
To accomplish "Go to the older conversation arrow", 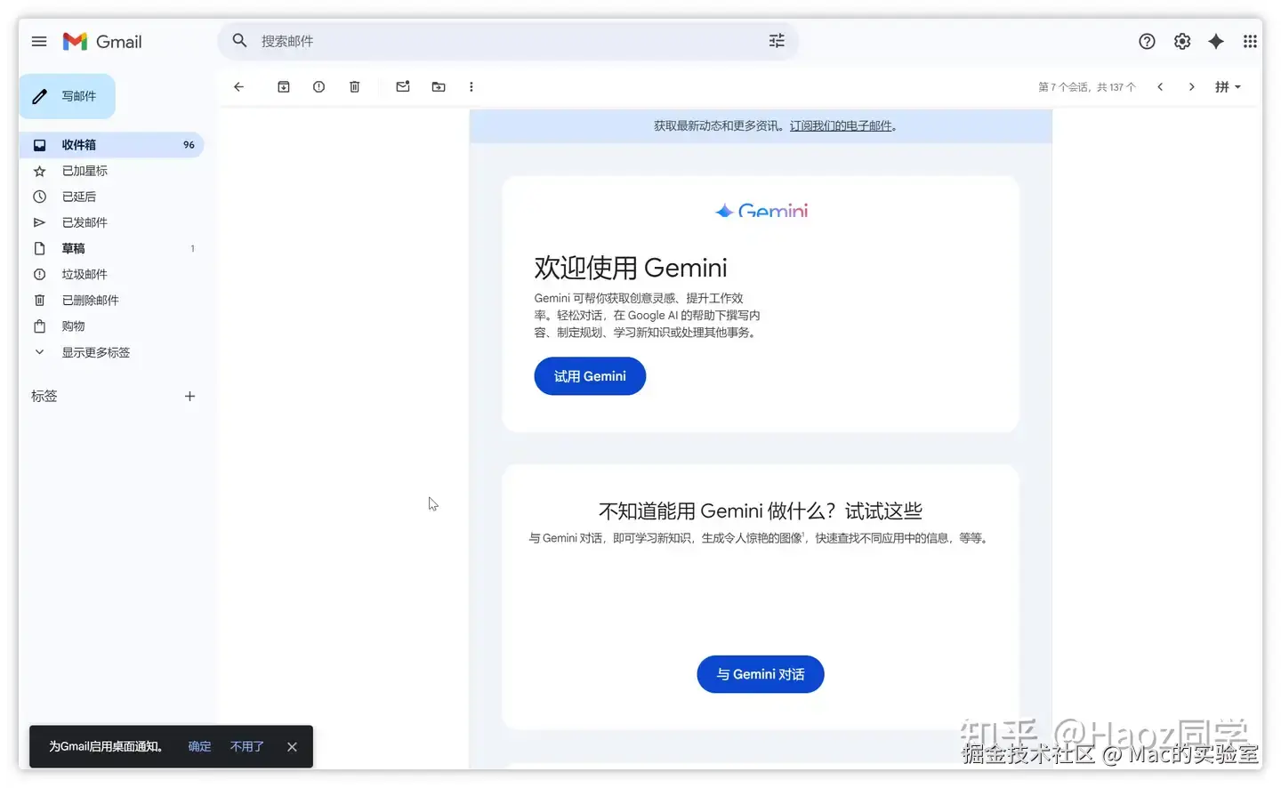I will pos(1192,87).
